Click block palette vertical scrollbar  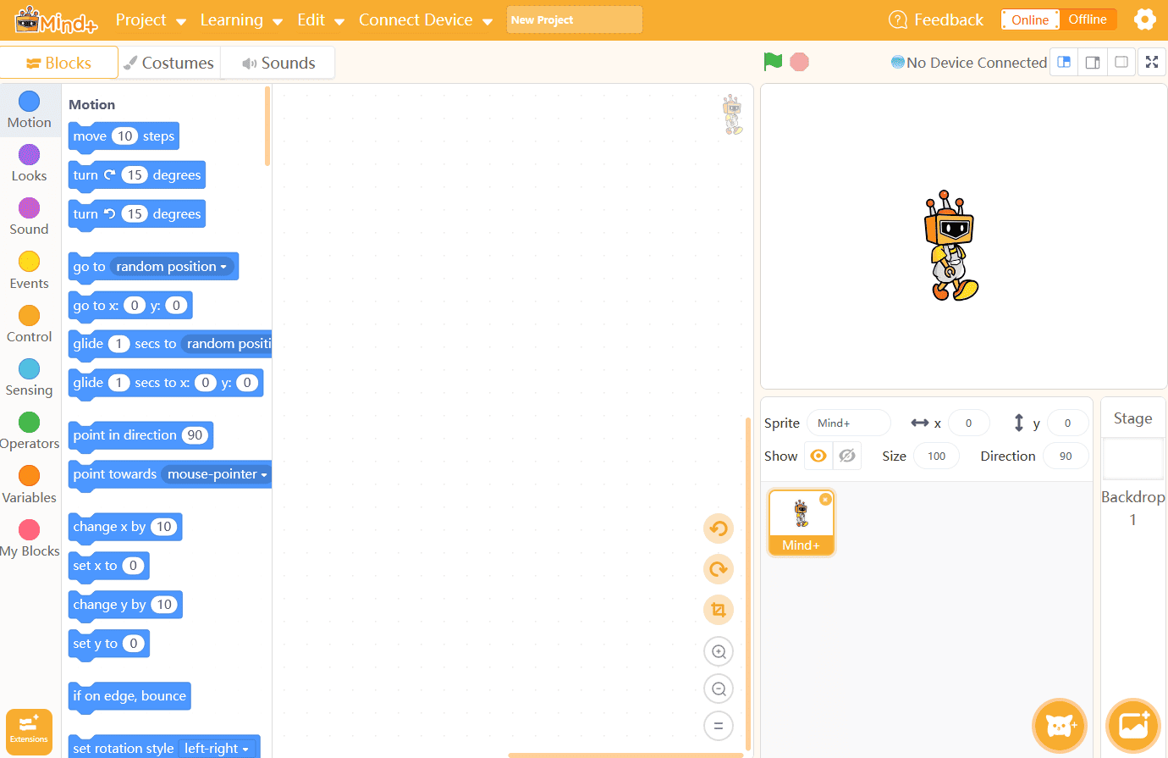(267, 126)
